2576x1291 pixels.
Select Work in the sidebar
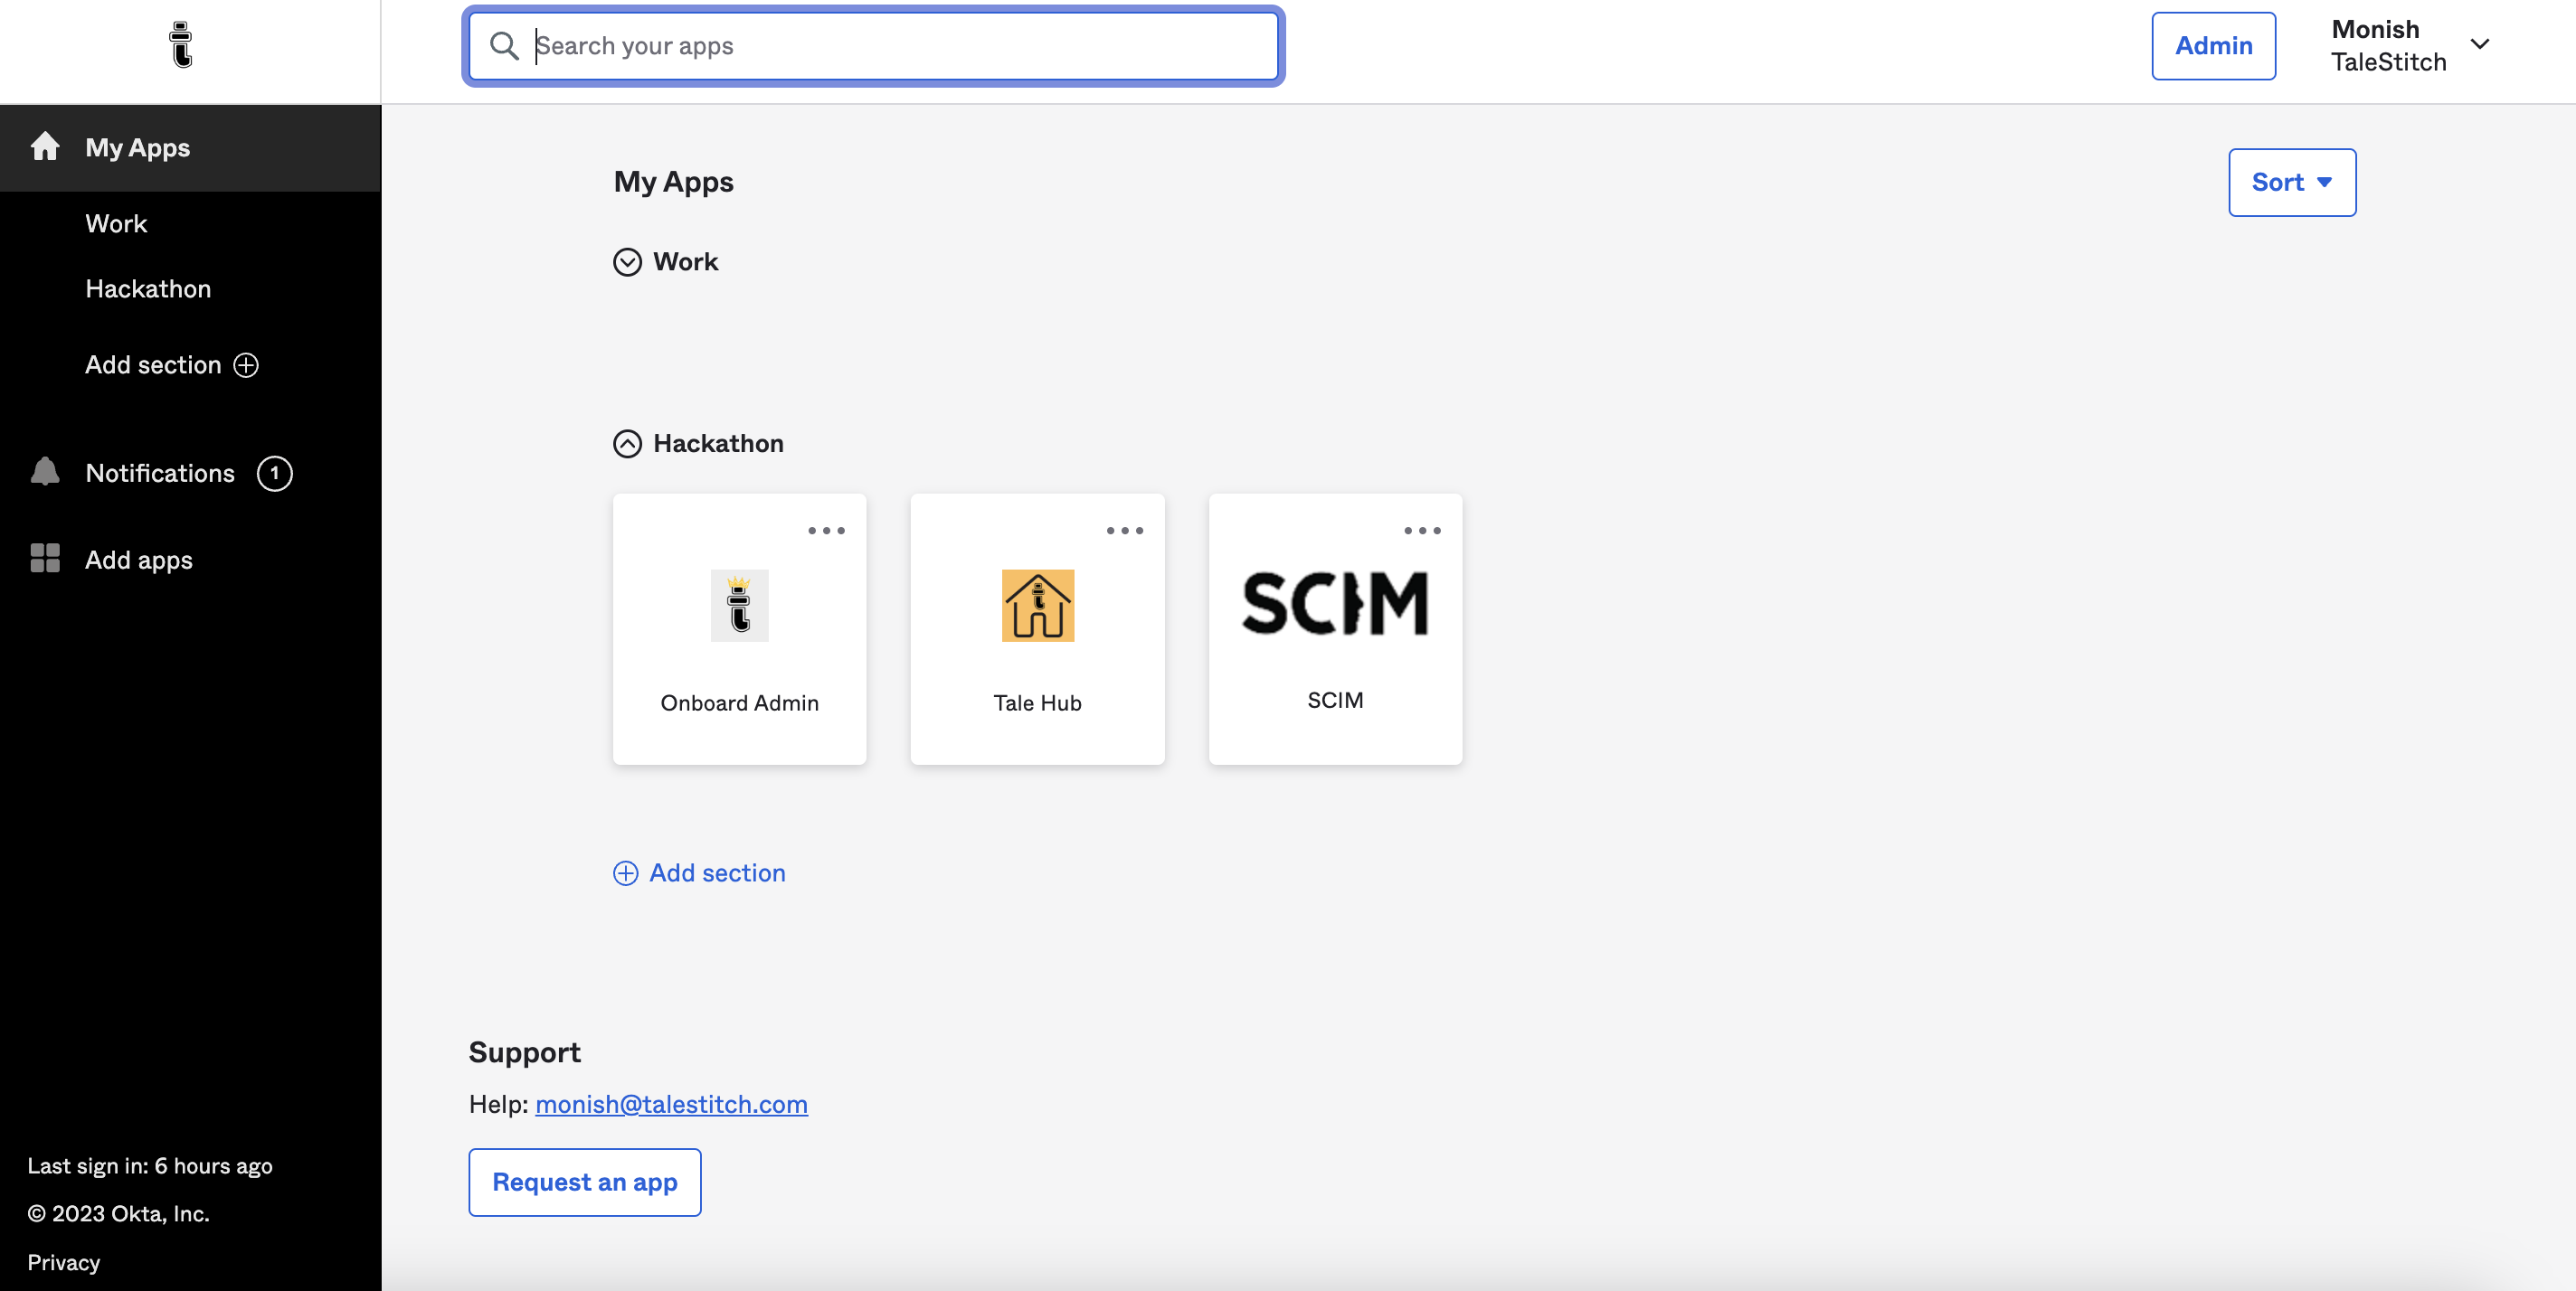point(116,222)
